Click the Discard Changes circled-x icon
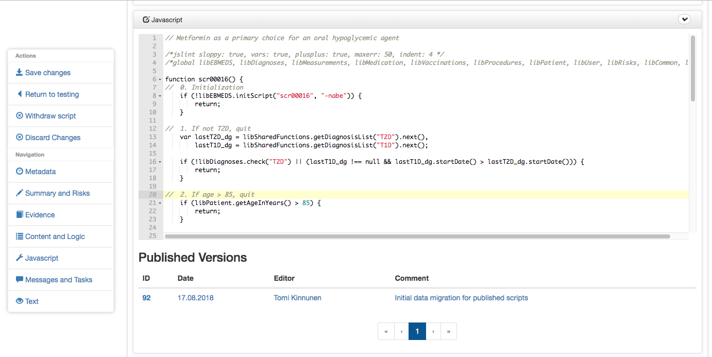Screen dimensions: 712x357 pyautogui.click(x=20, y=138)
